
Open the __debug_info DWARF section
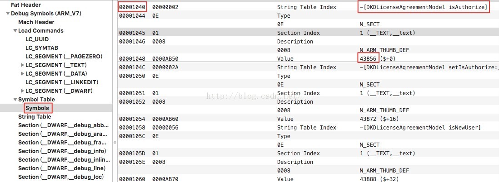click(x=62, y=151)
